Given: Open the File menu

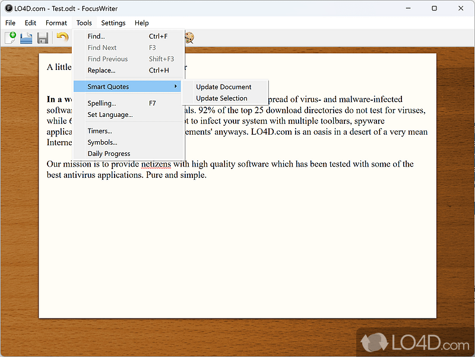Looking at the screenshot, I should tap(10, 23).
